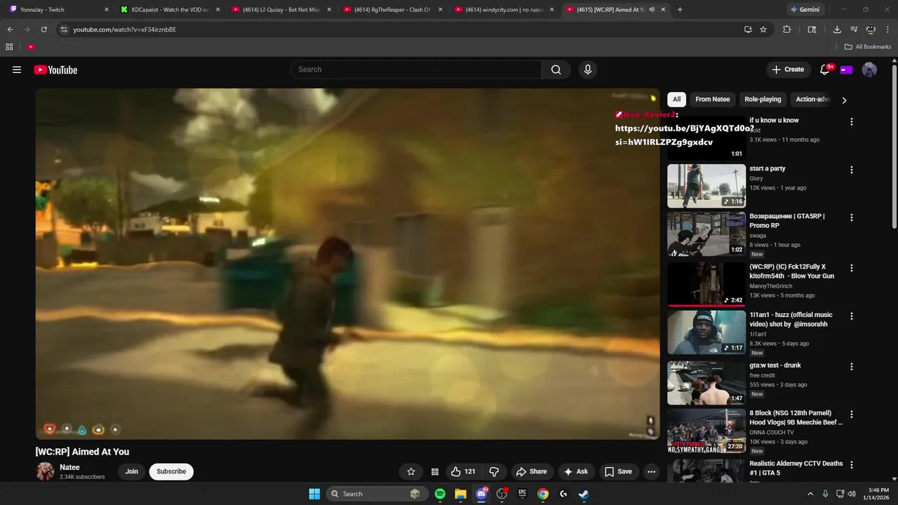
Task: Click the Create button
Action: (788, 69)
